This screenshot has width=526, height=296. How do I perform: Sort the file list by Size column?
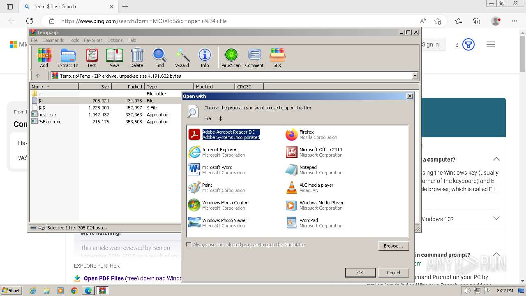[x=95, y=86]
